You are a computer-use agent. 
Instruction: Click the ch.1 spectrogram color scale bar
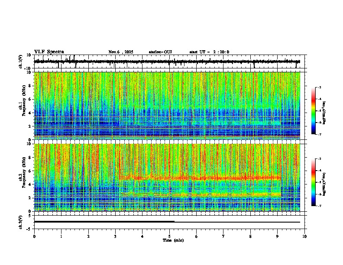313,111
